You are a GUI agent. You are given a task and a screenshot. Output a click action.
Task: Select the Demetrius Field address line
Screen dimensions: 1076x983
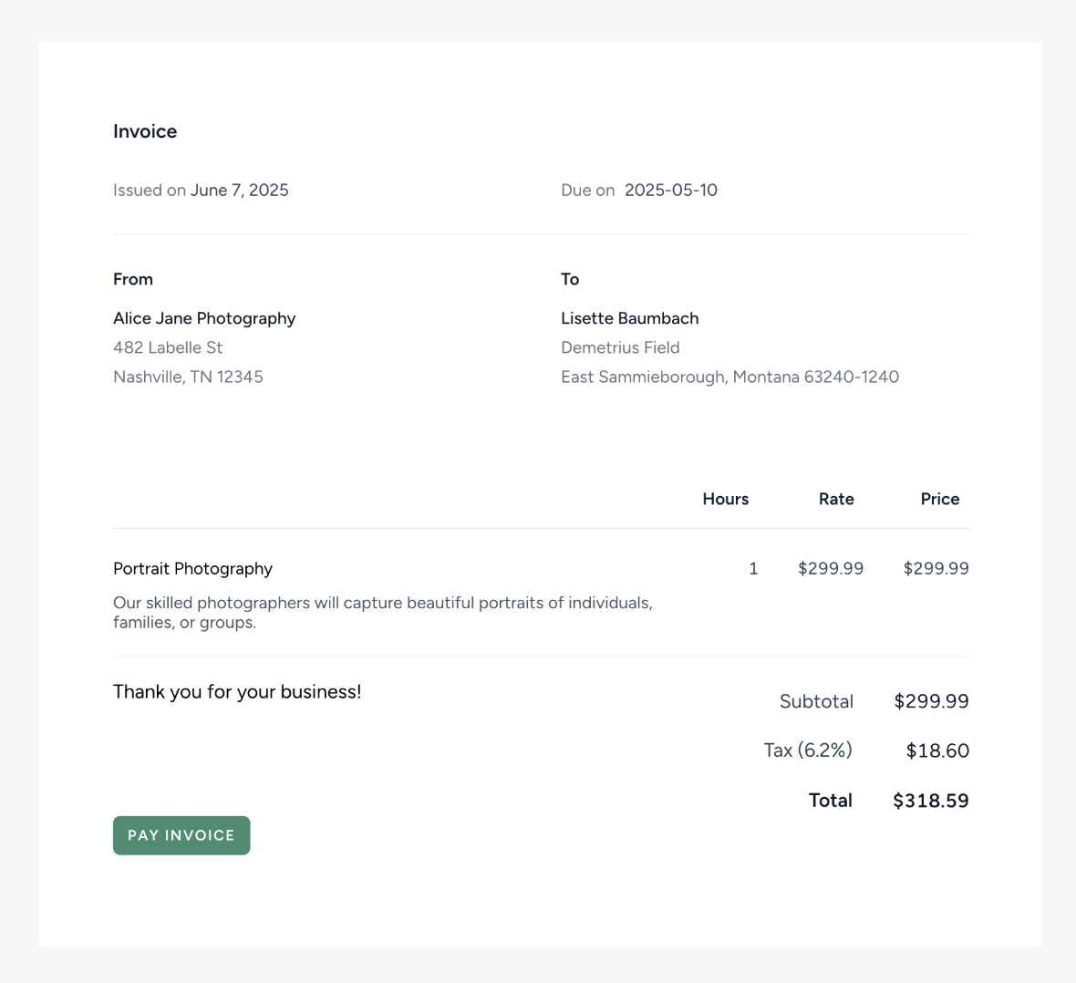[620, 347]
